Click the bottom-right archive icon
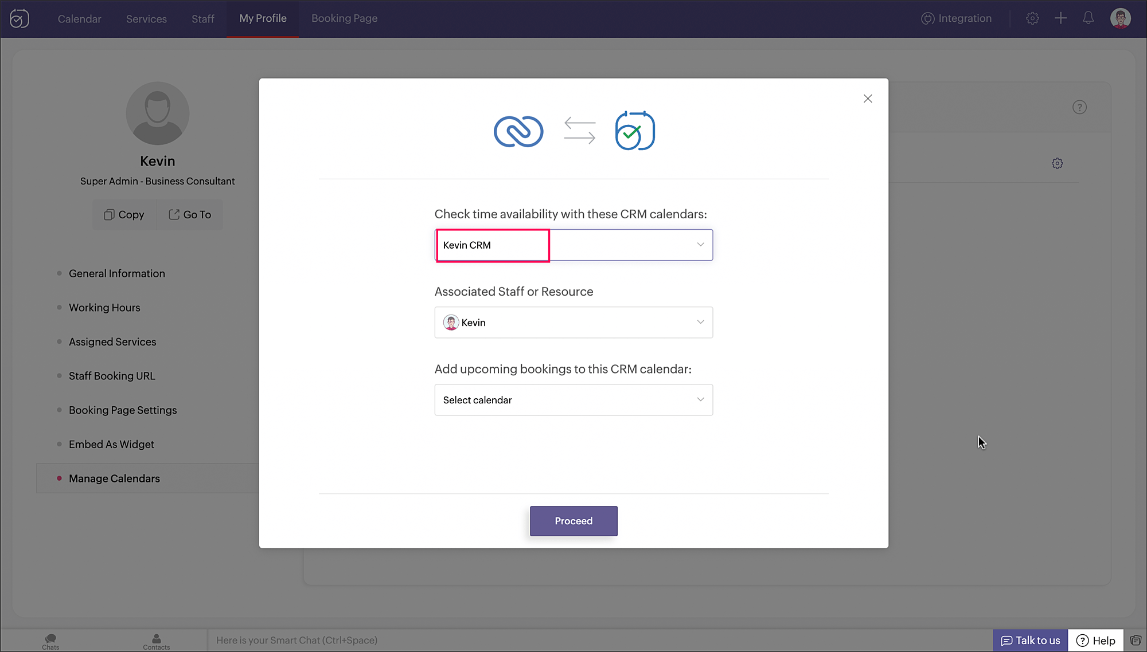1147x652 pixels. click(1135, 641)
